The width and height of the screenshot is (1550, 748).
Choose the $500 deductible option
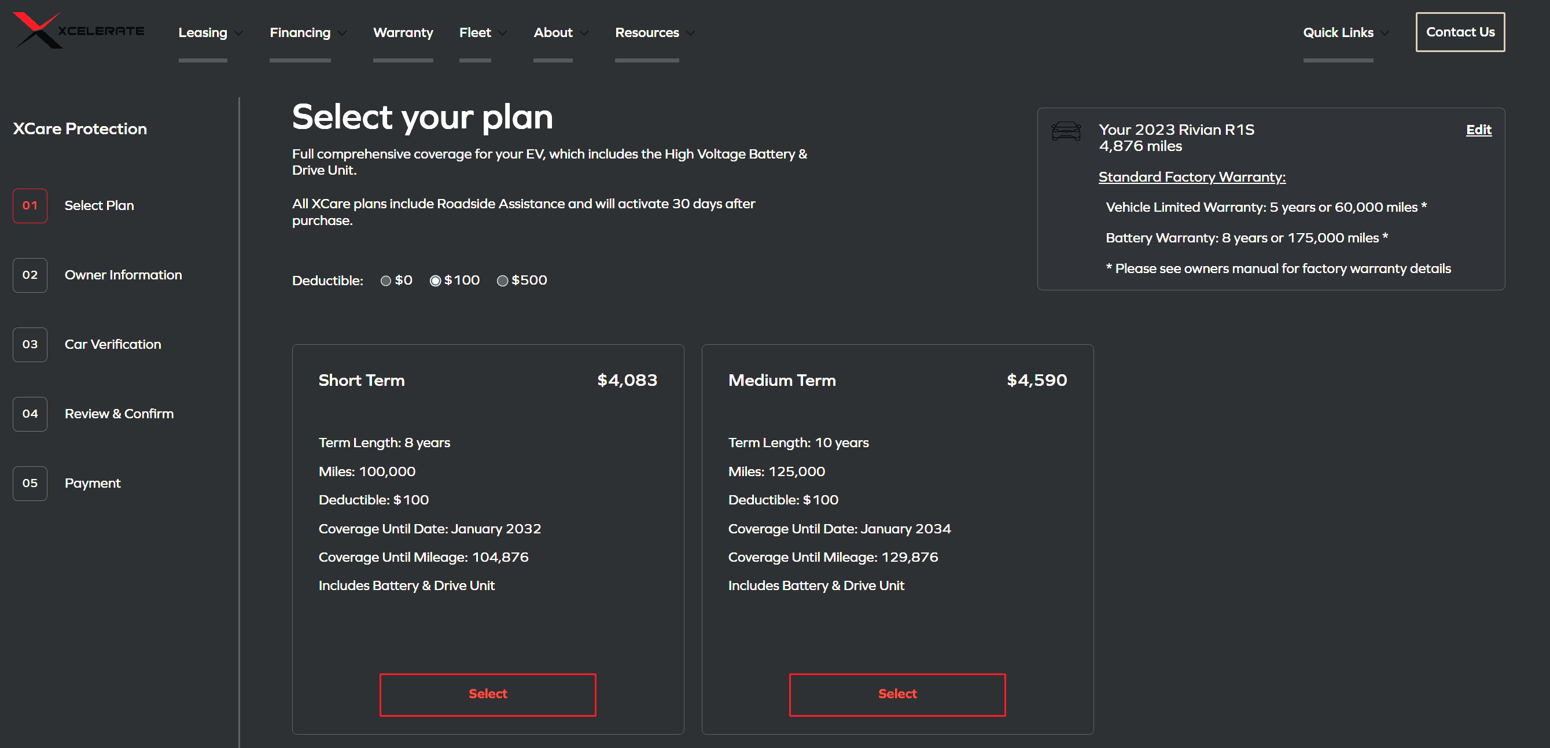coord(502,281)
